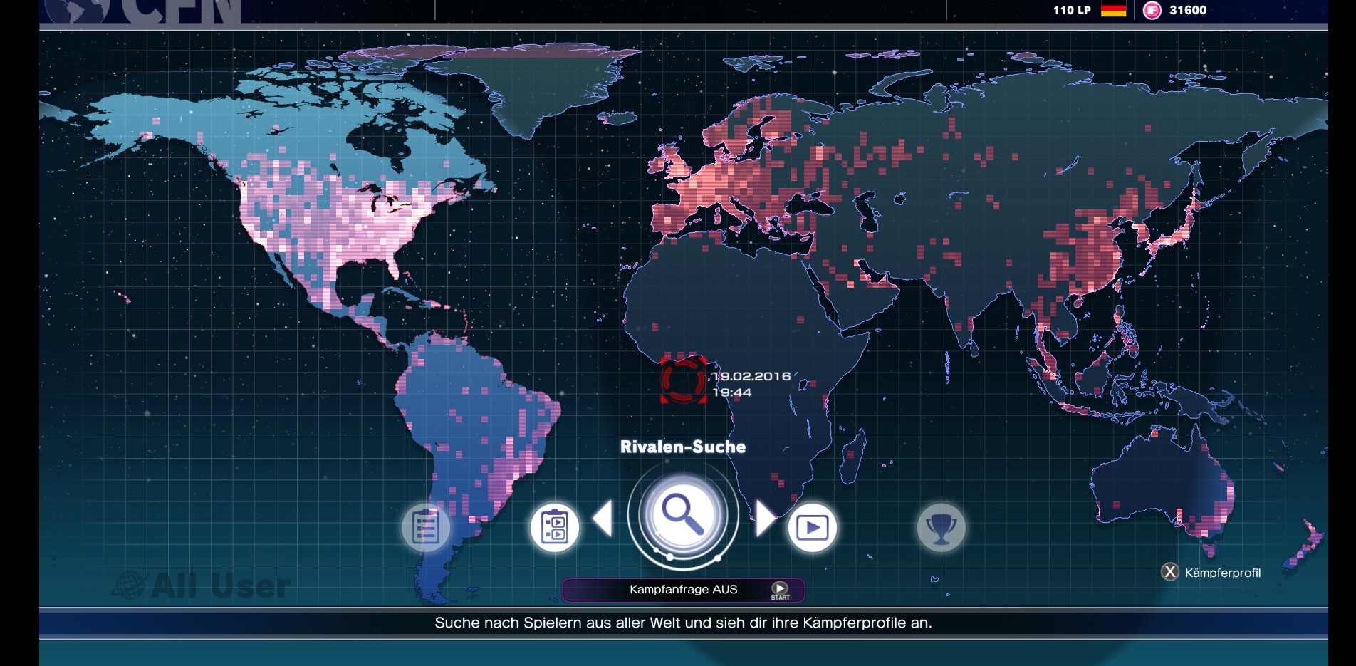Open the Rivalen-Suche magnifying glass icon
This screenshot has height=666, width=1356.
683,514
